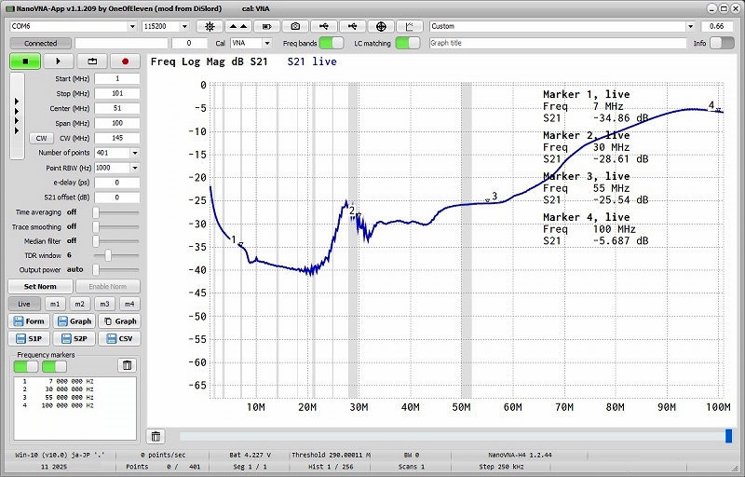Screen dimensions: 745x477
Task: Toggle the LC matching switch
Action: (407, 43)
